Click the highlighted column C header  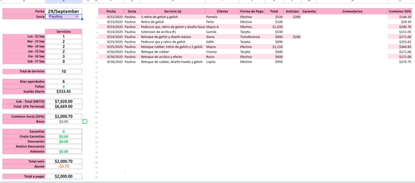(x=64, y=1)
